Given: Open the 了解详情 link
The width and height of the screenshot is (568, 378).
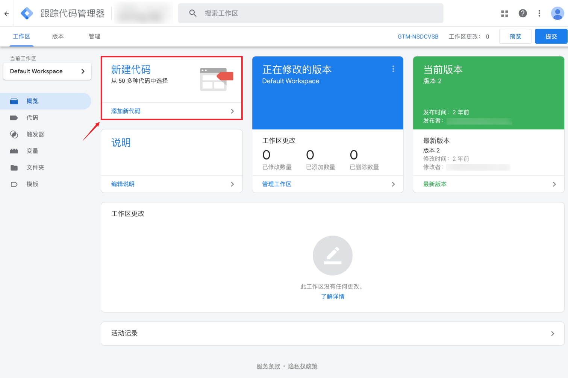Looking at the screenshot, I should (332, 296).
